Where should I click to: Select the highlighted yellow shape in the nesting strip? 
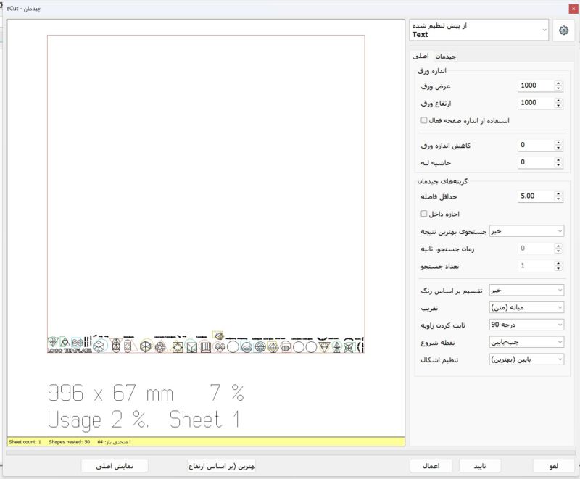pyautogui.click(x=219, y=336)
